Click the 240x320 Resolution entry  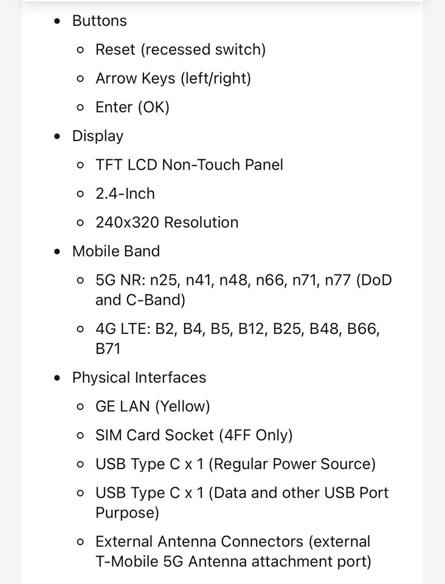pyautogui.click(x=167, y=223)
